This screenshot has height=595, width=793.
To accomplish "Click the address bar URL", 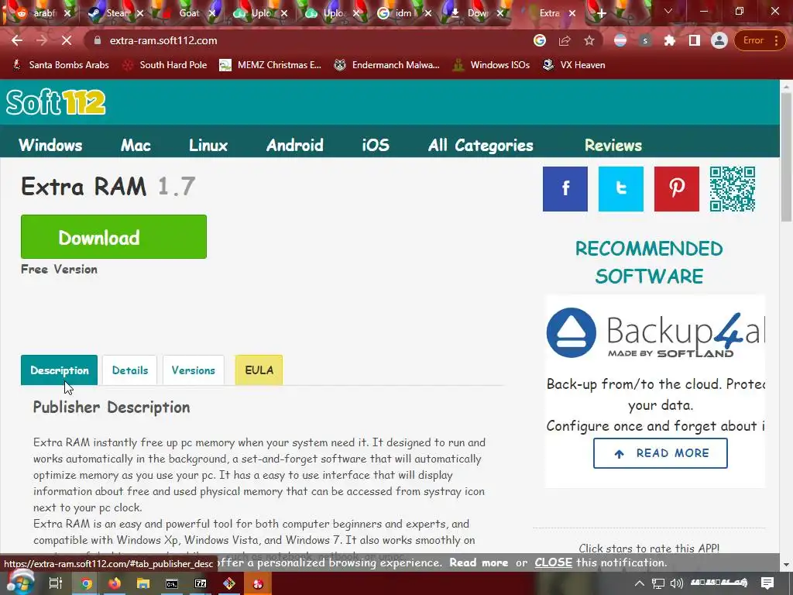I will [163, 40].
